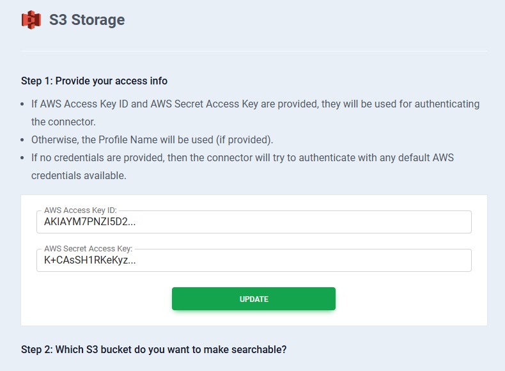Viewport: 505px width, 371px height.
Task: Click the "S3 Storage" page title
Action: click(87, 20)
